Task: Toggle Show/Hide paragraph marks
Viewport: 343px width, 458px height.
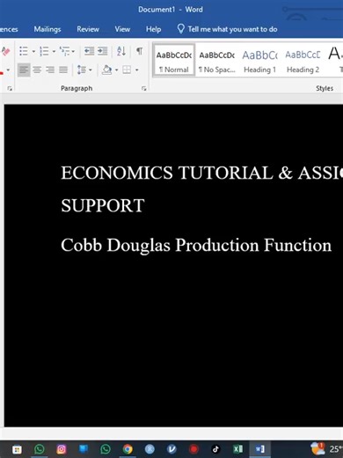Action: [140, 51]
